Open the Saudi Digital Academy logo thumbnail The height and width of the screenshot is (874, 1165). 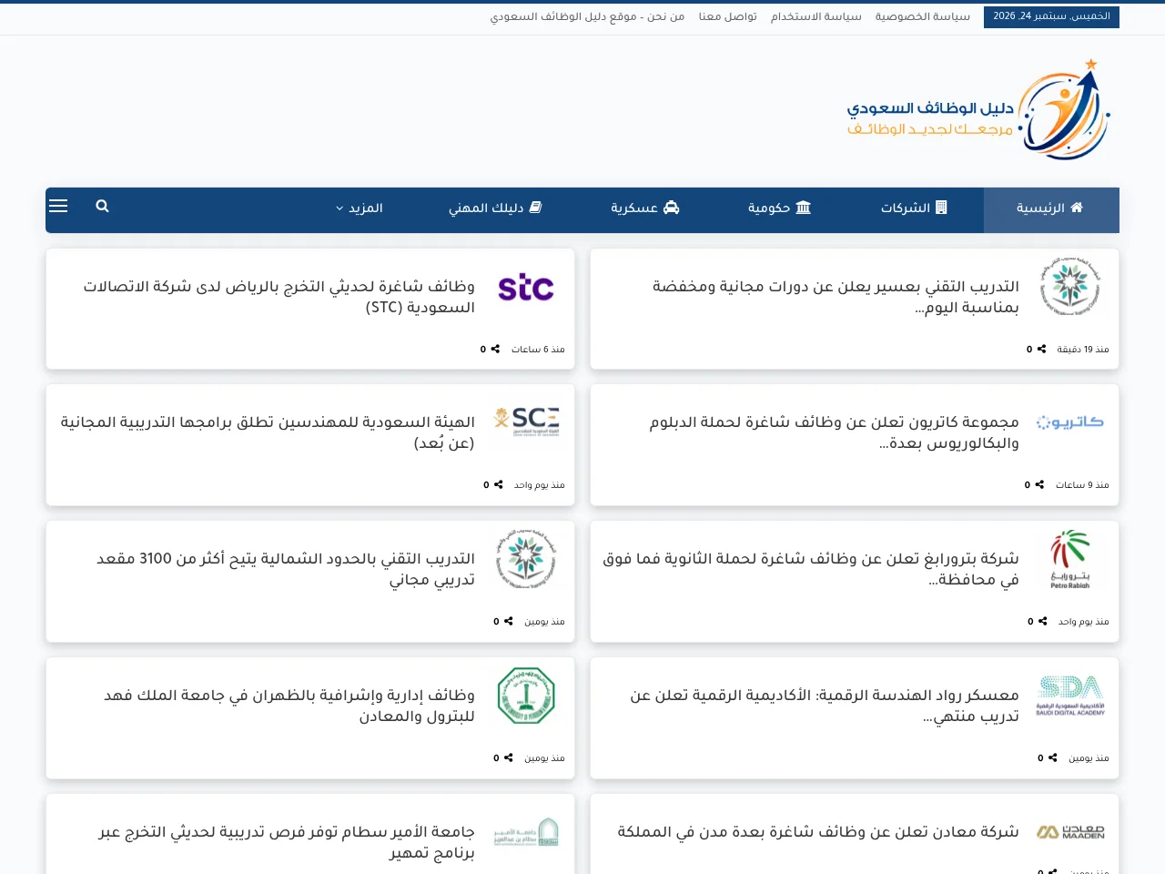(x=1070, y=696)
